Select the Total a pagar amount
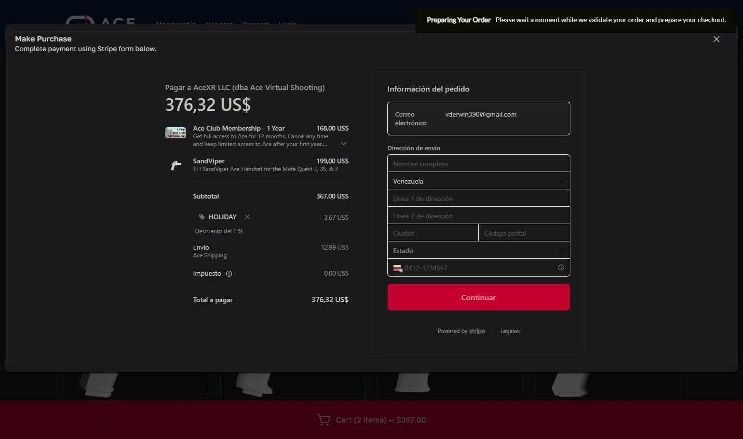Screen dimensions: 743x439 [330, 300]
